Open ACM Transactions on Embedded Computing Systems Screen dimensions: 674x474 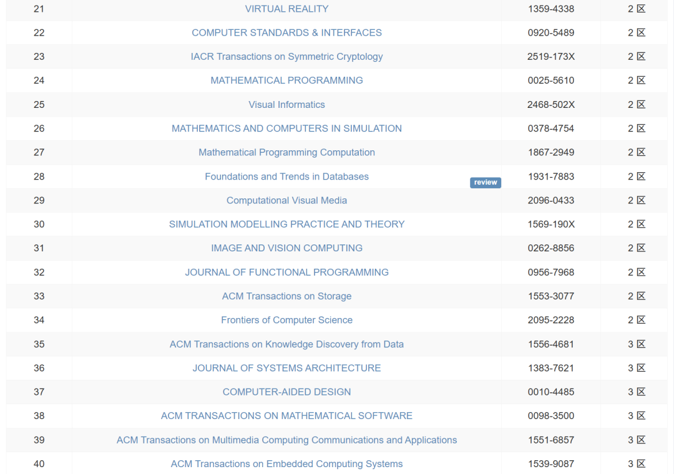pos(286,464)
